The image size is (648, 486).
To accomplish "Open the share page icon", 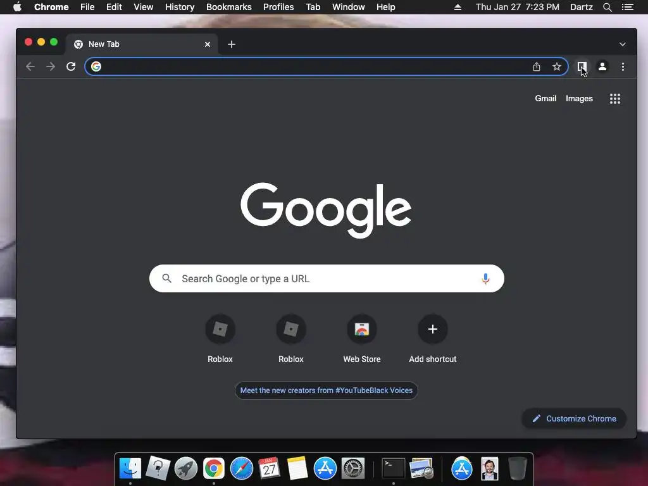I will point(537,66).
